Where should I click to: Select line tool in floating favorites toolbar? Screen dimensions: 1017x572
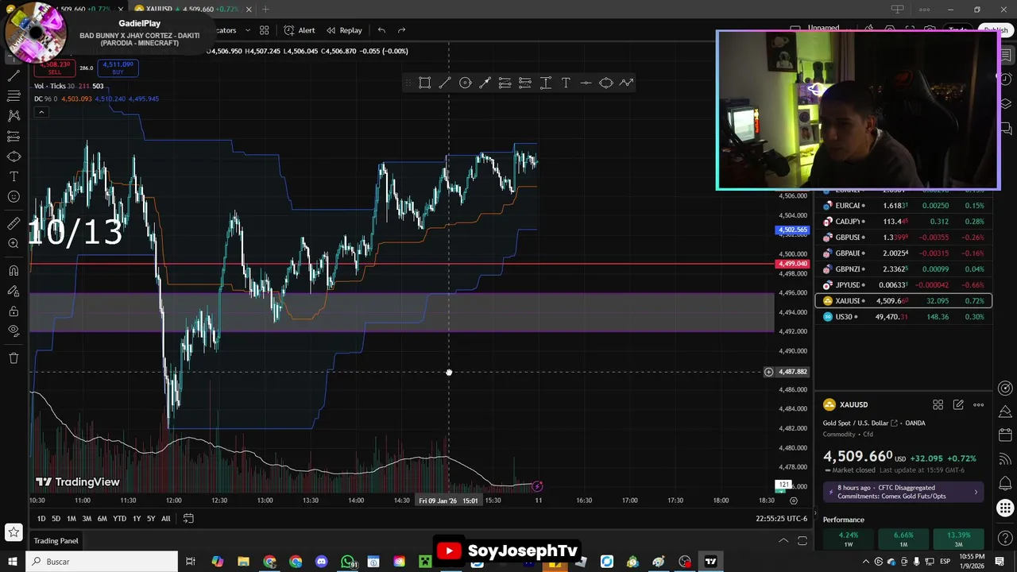pyautogui.click(x=445, y=83)
